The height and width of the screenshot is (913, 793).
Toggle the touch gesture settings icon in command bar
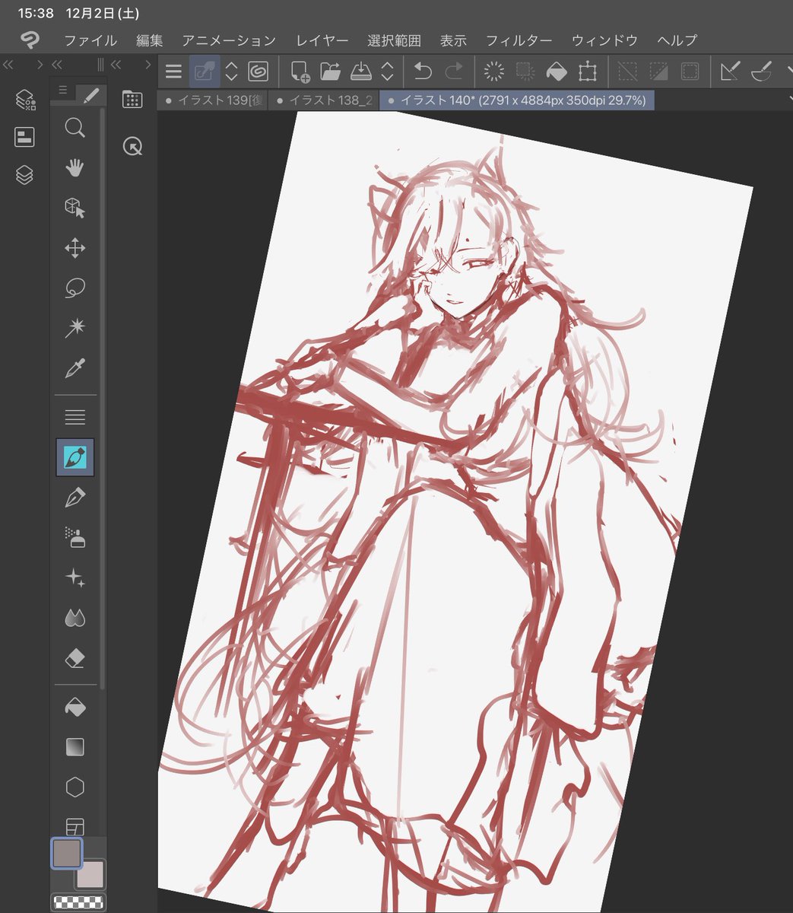tap(205, 72)
